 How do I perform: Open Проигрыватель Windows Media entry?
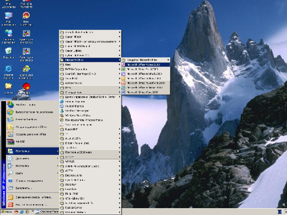(x=90, y=120)
